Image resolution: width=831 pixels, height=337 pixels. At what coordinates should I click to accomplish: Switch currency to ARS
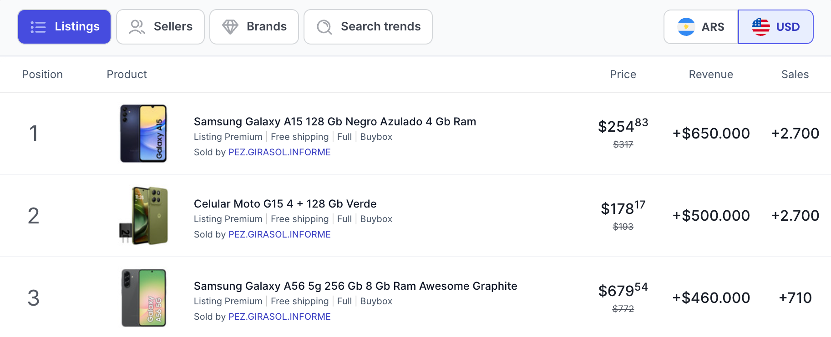pyautogui.click(x=701, y=27)
